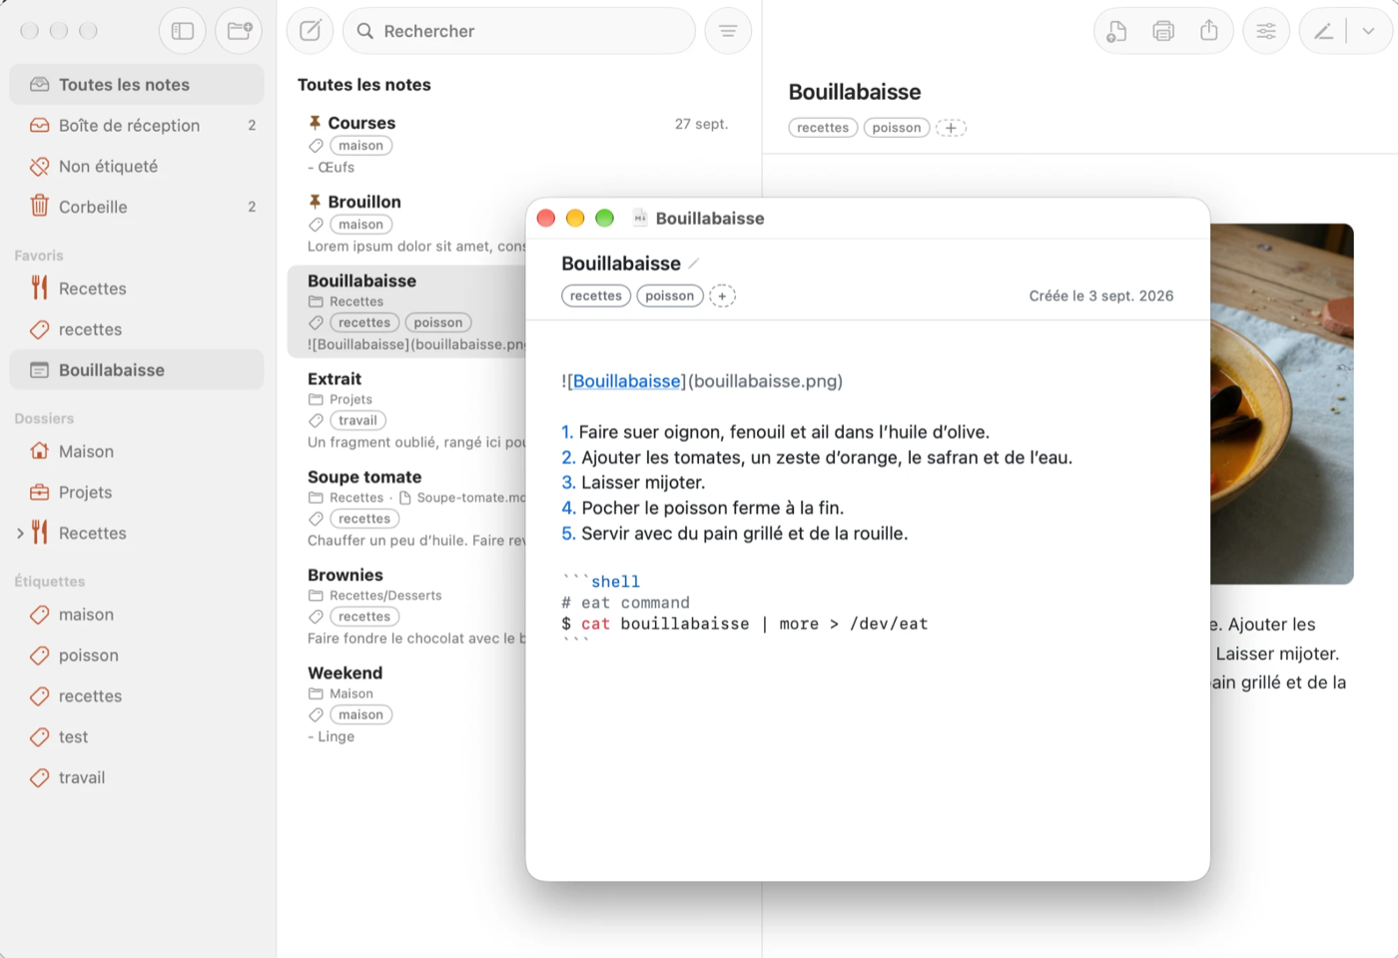Toggle the sidebar visibility button
1398x958 pixels.
point(183,31)
